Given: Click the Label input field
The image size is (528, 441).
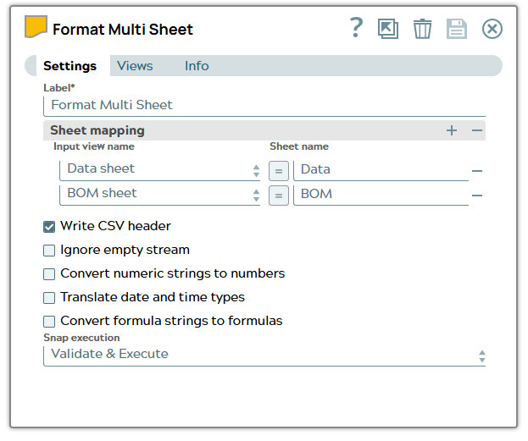Looking at the screenshot, I should (x=264, y=107).
